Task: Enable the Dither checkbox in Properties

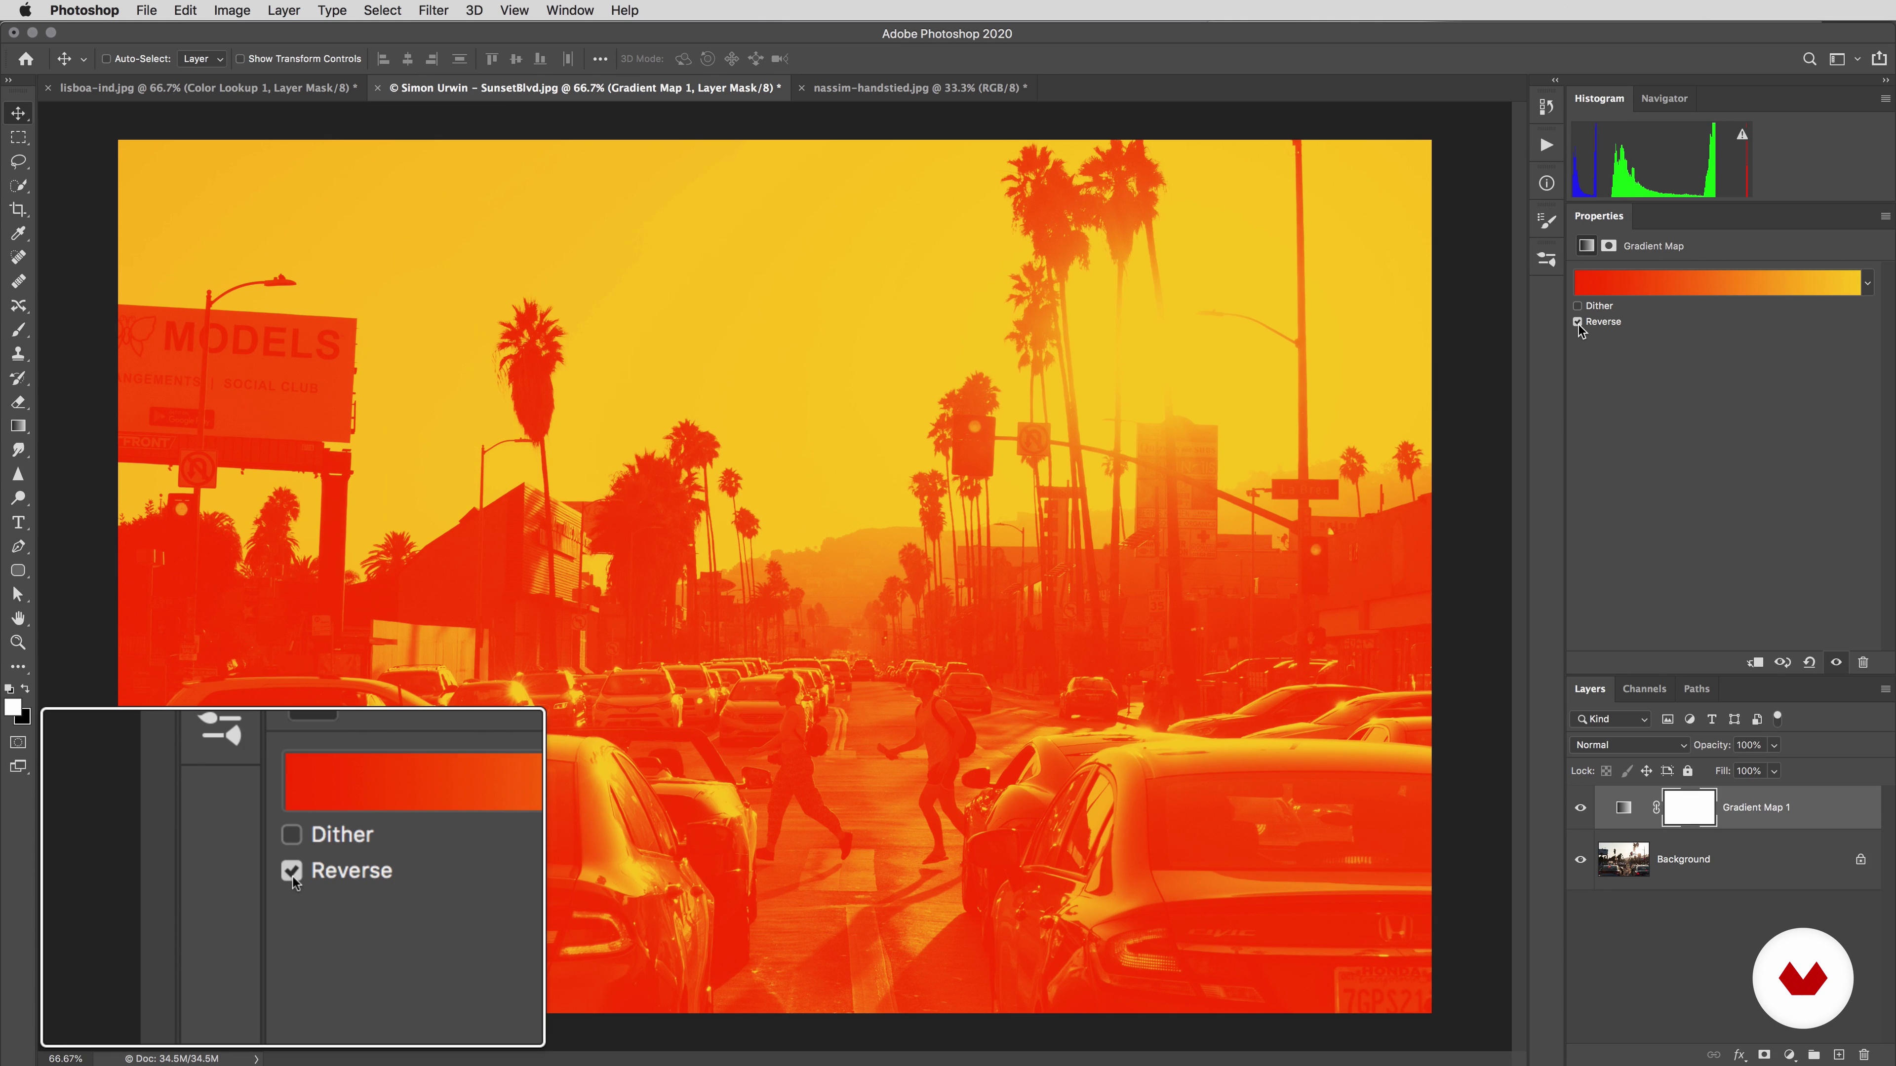Action: click(x=1578, y=306)
